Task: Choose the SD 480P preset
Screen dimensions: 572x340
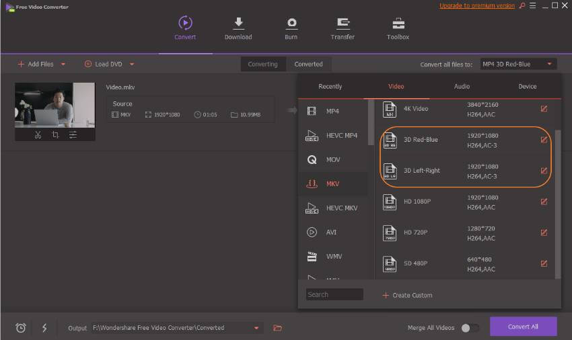Action: point(465,264)
